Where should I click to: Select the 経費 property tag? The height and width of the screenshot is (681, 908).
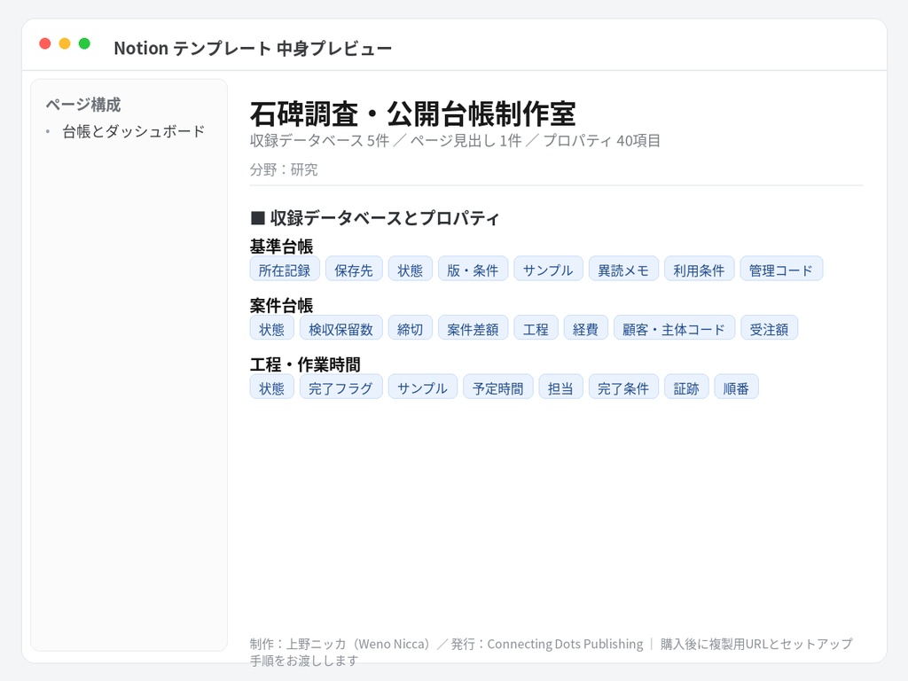(x=585, y=328)
